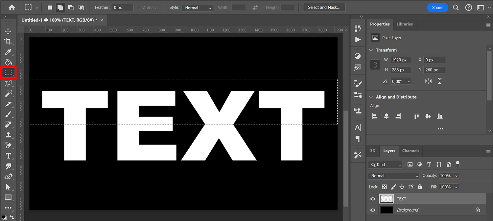
Task: Switch to the Libraries tab
Action: click(405, 24)
